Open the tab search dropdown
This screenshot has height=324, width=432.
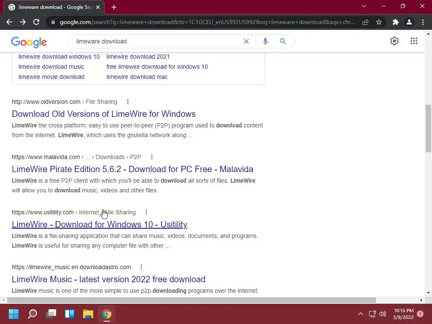364,6
